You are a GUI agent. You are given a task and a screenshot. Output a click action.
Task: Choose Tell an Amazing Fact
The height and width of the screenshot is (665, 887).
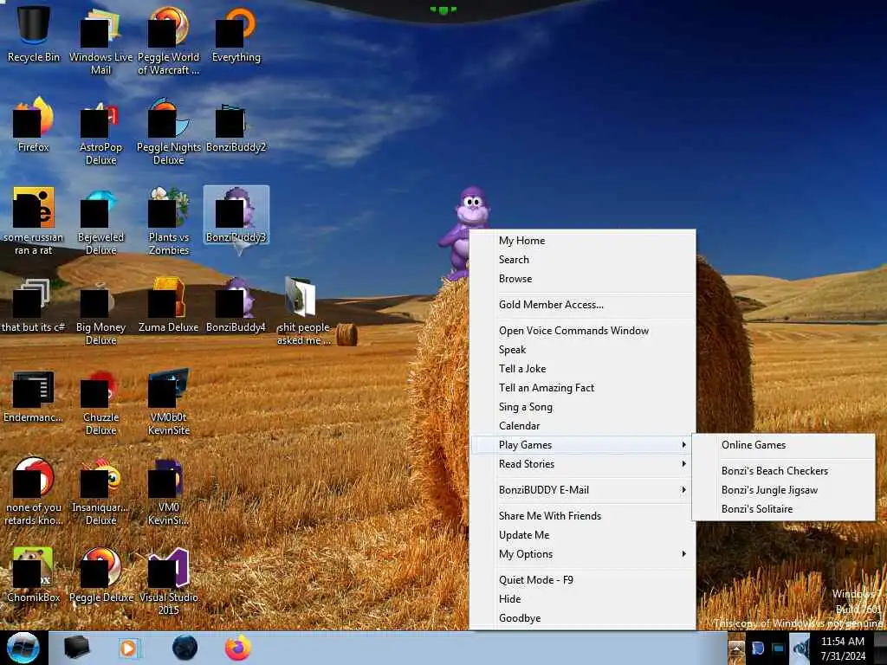click(x=583, y=387)
